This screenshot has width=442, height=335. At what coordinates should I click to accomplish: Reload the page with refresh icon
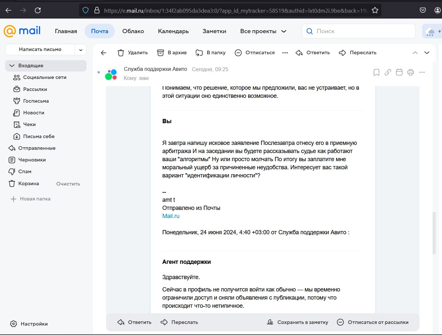click(x=38, y=10)
